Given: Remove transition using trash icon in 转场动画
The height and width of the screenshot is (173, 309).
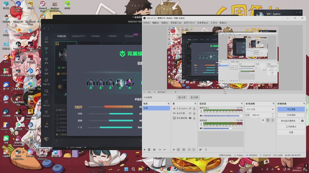Looking at the screenshot, I should click(268, 120).
